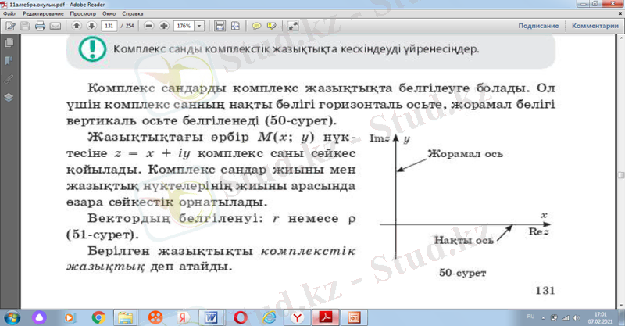625x326 pixels.
Task: Open the Редактирование menu
Action: pyautogui.click(x=45, y=14)
